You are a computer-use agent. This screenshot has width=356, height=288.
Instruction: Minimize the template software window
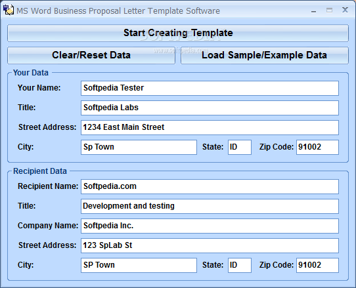coord(314,10)
